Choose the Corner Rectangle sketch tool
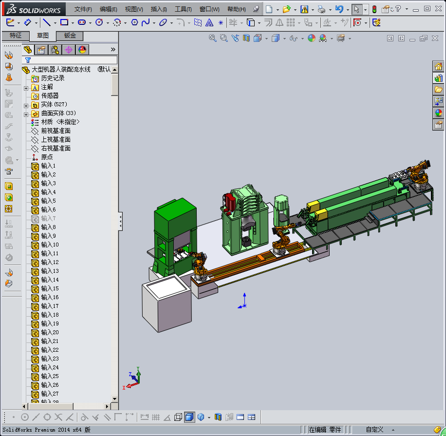This screenshot has width=446, height=436. (64, 22)
